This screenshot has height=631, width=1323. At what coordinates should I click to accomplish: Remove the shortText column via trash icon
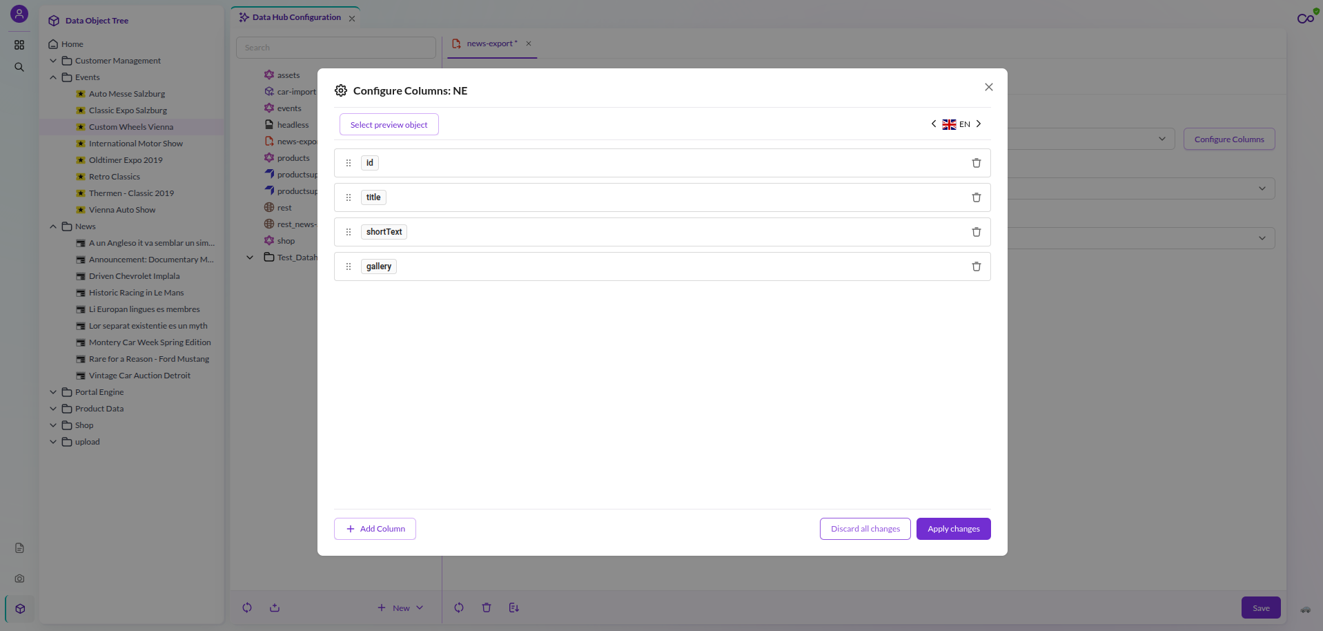coord(976,232)
